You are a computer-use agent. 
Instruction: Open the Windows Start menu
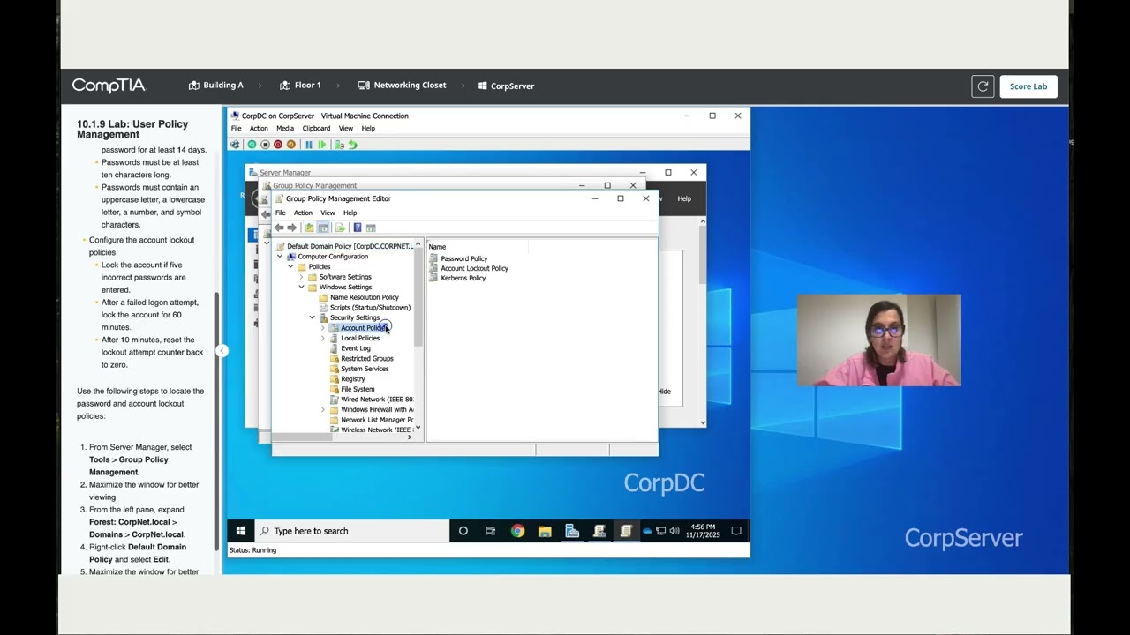tap(240, 531)
